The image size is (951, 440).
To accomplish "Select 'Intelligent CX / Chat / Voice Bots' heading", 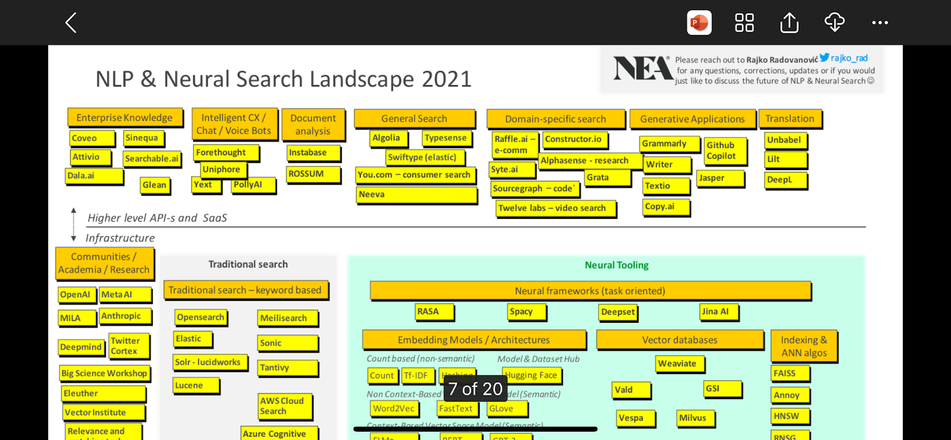I will tap(234, 124).
